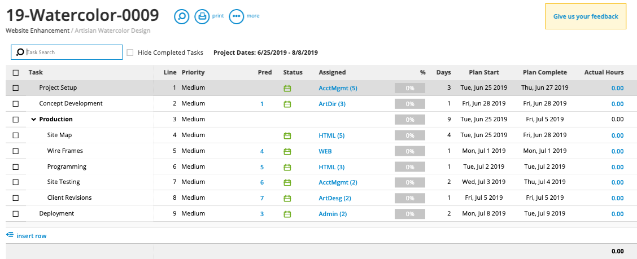Check the Client Revisions row checkbox
The height and width of the screenshot is (259, 637).
coord(16,198)
